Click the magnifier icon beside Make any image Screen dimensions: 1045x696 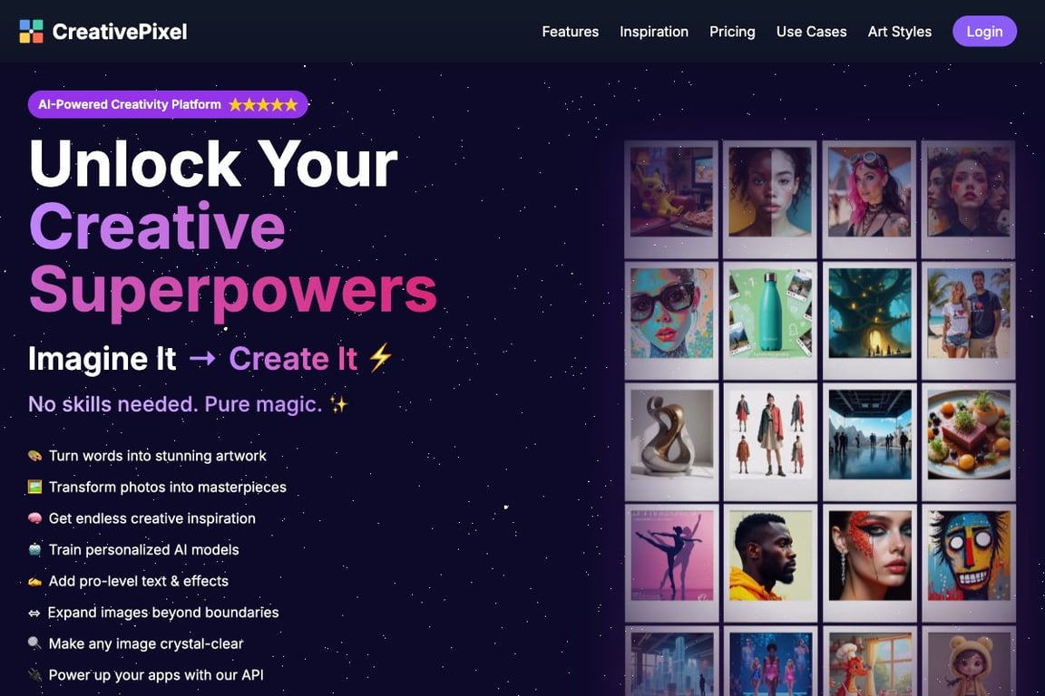click(34, 644)
